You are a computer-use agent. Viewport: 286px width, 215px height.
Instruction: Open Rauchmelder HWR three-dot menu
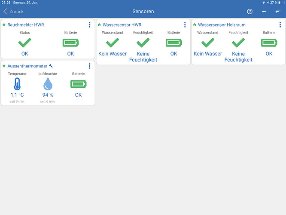pyautogui.click(x=89, y=25)
